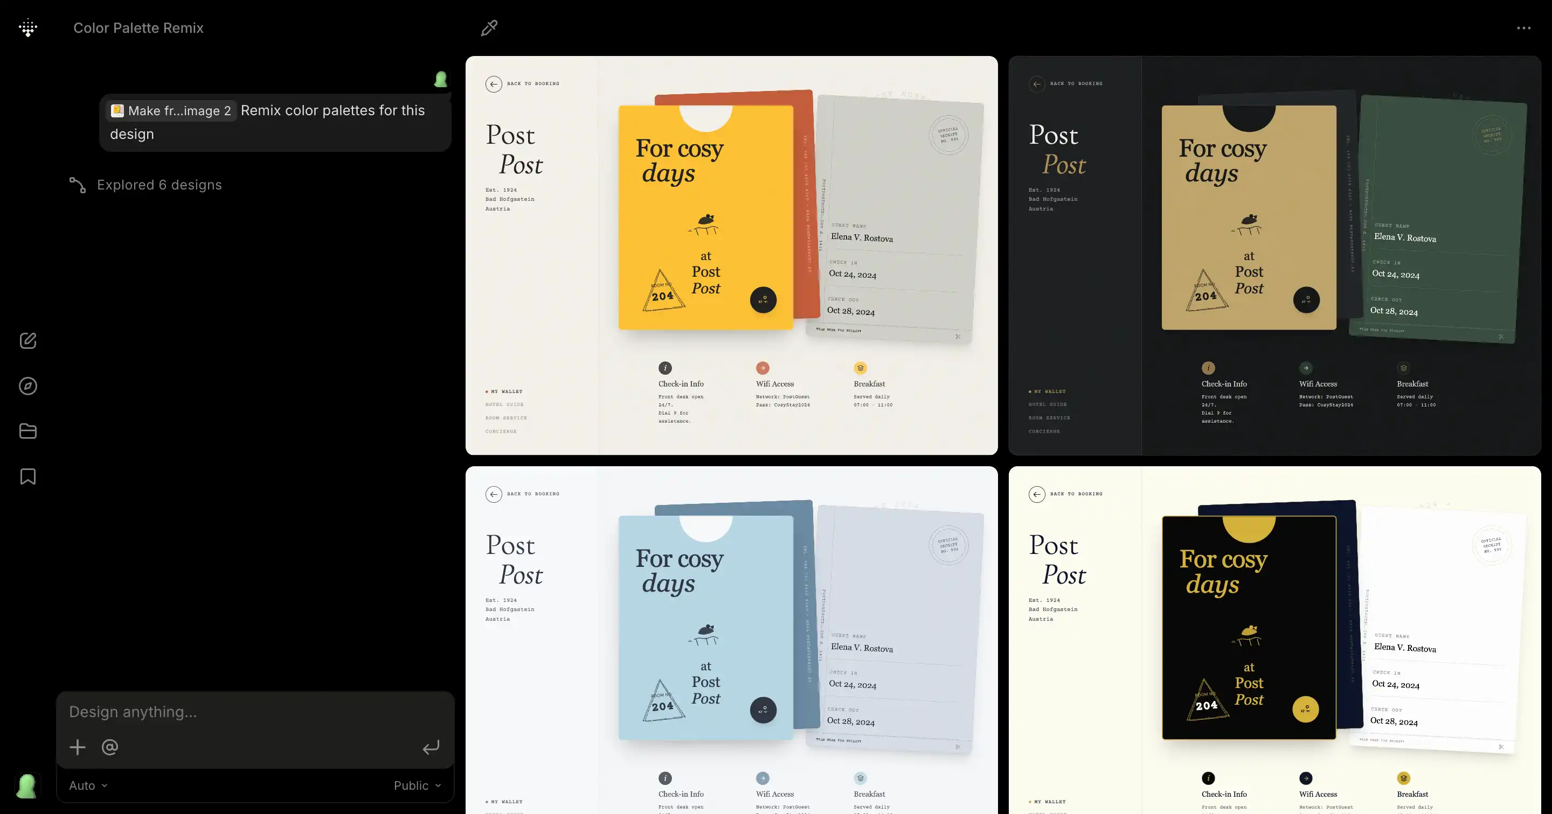
Task: Click the Color Palette Remix title
Action: (138, 27)
